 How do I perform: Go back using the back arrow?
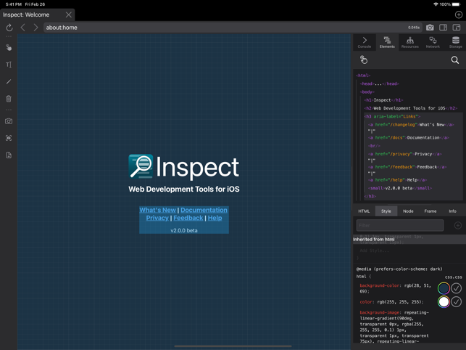[x=23, y=28]
